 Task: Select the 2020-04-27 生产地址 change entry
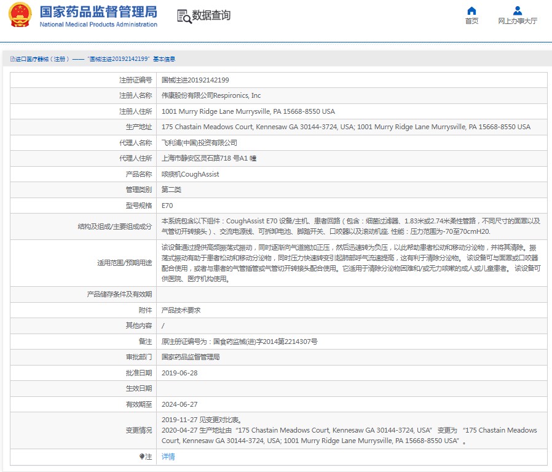click(349, 436)
